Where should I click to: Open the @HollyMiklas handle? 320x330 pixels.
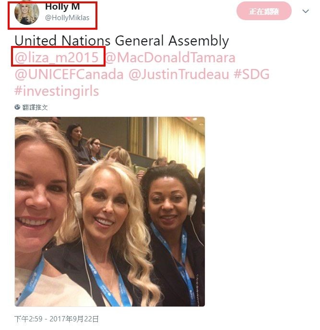[67, 18]
